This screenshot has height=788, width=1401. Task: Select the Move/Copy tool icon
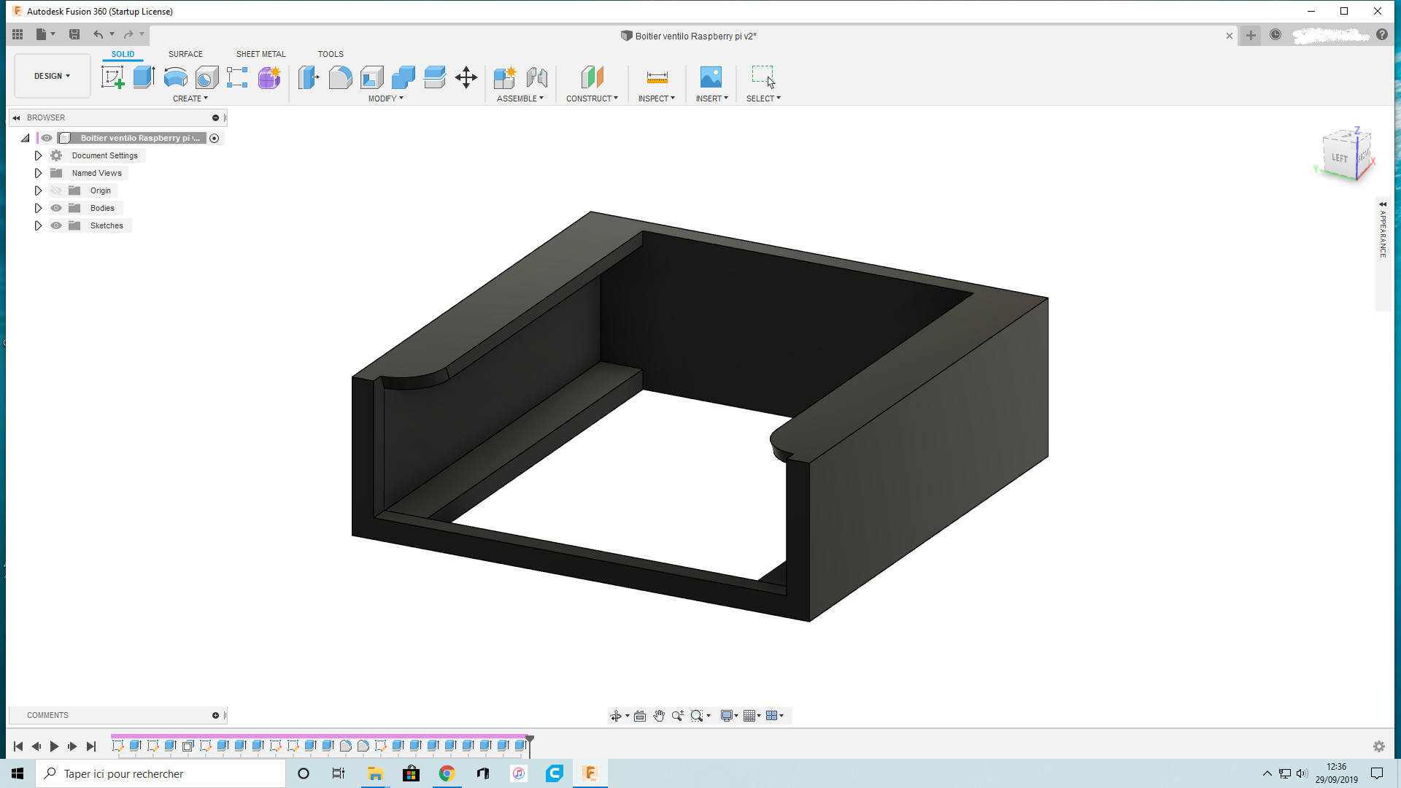pyautogui.click(x=466, y=77)
